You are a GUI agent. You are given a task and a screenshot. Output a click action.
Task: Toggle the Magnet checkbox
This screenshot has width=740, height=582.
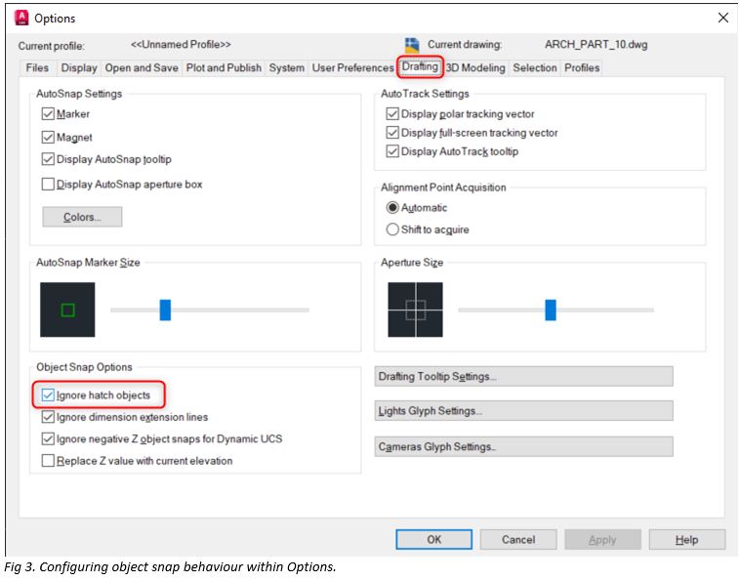point(48,138)
